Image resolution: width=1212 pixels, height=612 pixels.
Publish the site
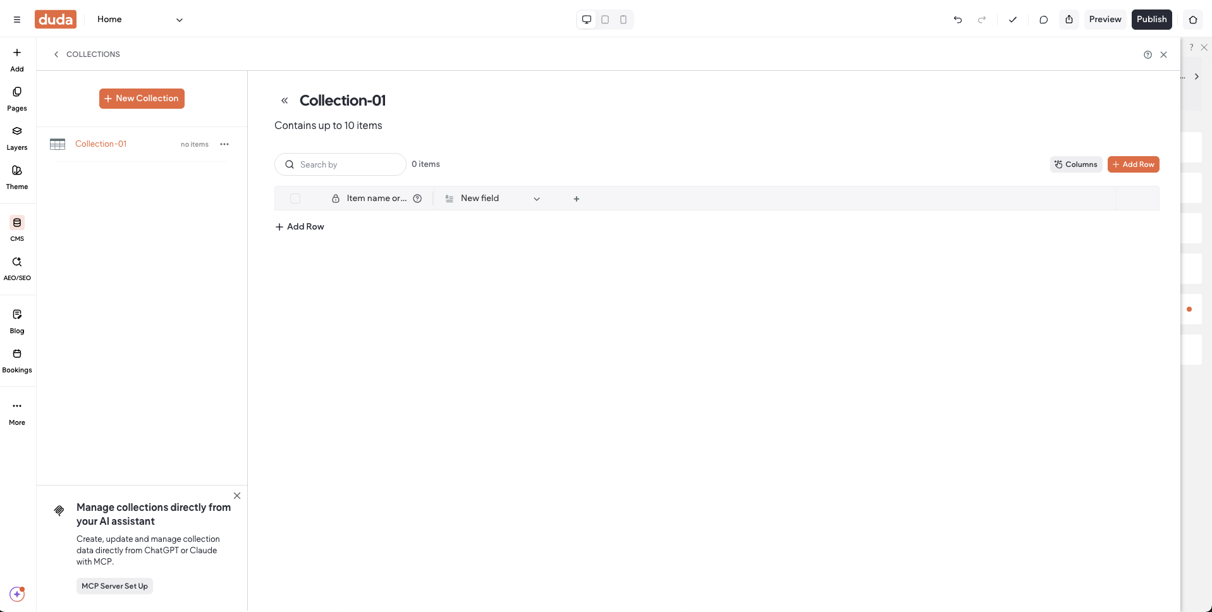(x=1152, y=20)
